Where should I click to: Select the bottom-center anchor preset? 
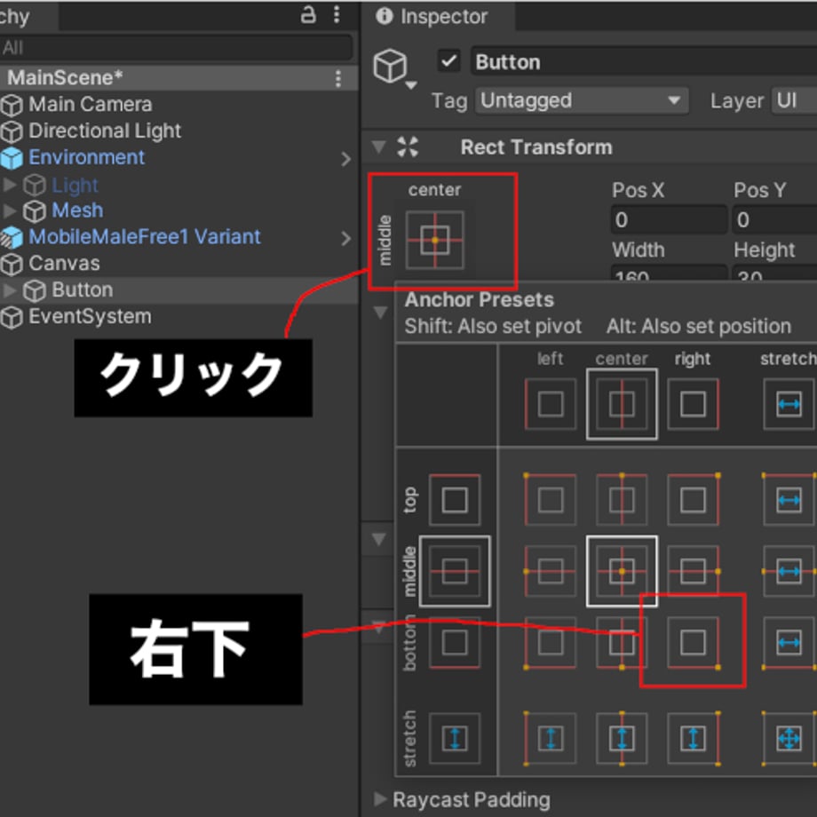coord(622,642)
